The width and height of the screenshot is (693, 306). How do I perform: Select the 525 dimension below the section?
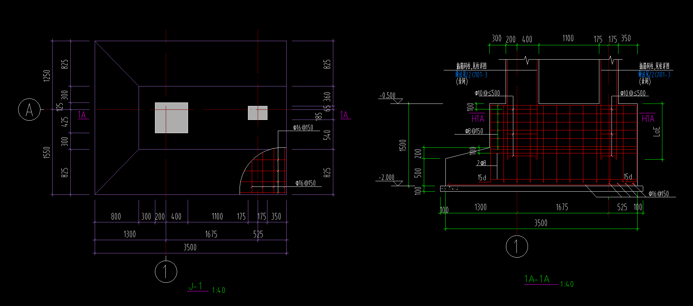click(622, 207)
